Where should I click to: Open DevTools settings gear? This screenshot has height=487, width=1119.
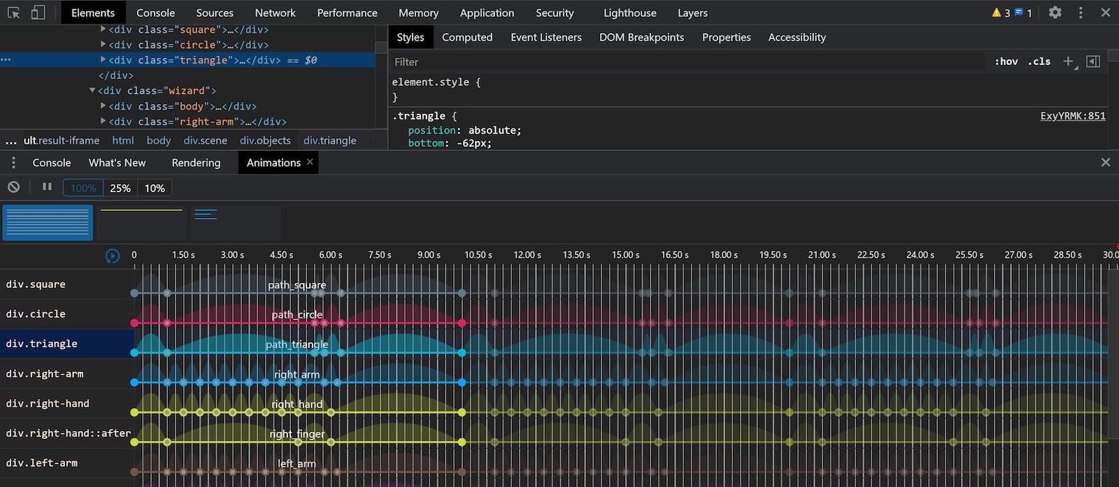1055,13
